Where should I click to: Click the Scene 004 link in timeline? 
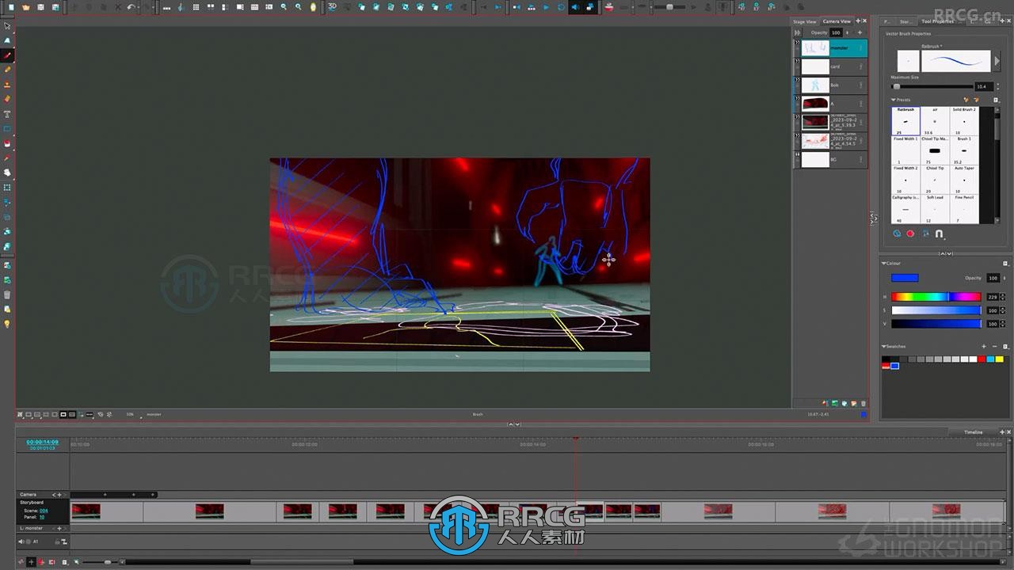[x=44, y=511]
